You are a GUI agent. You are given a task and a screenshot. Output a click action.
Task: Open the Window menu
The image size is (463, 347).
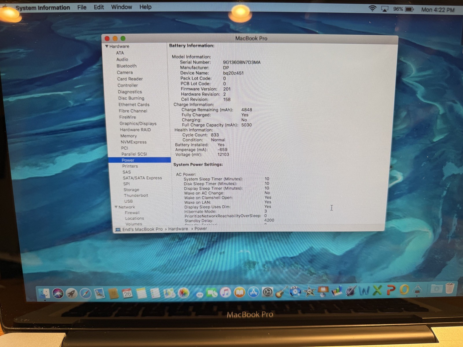tap(122, 7)
